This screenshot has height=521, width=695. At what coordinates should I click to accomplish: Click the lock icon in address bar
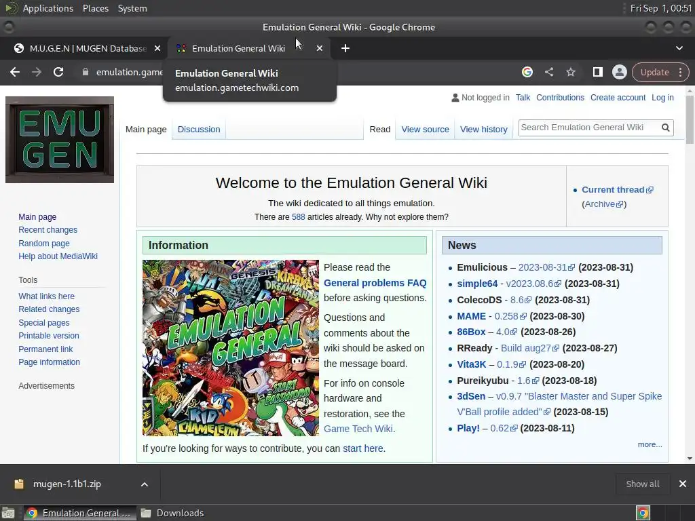click(86, 72)
